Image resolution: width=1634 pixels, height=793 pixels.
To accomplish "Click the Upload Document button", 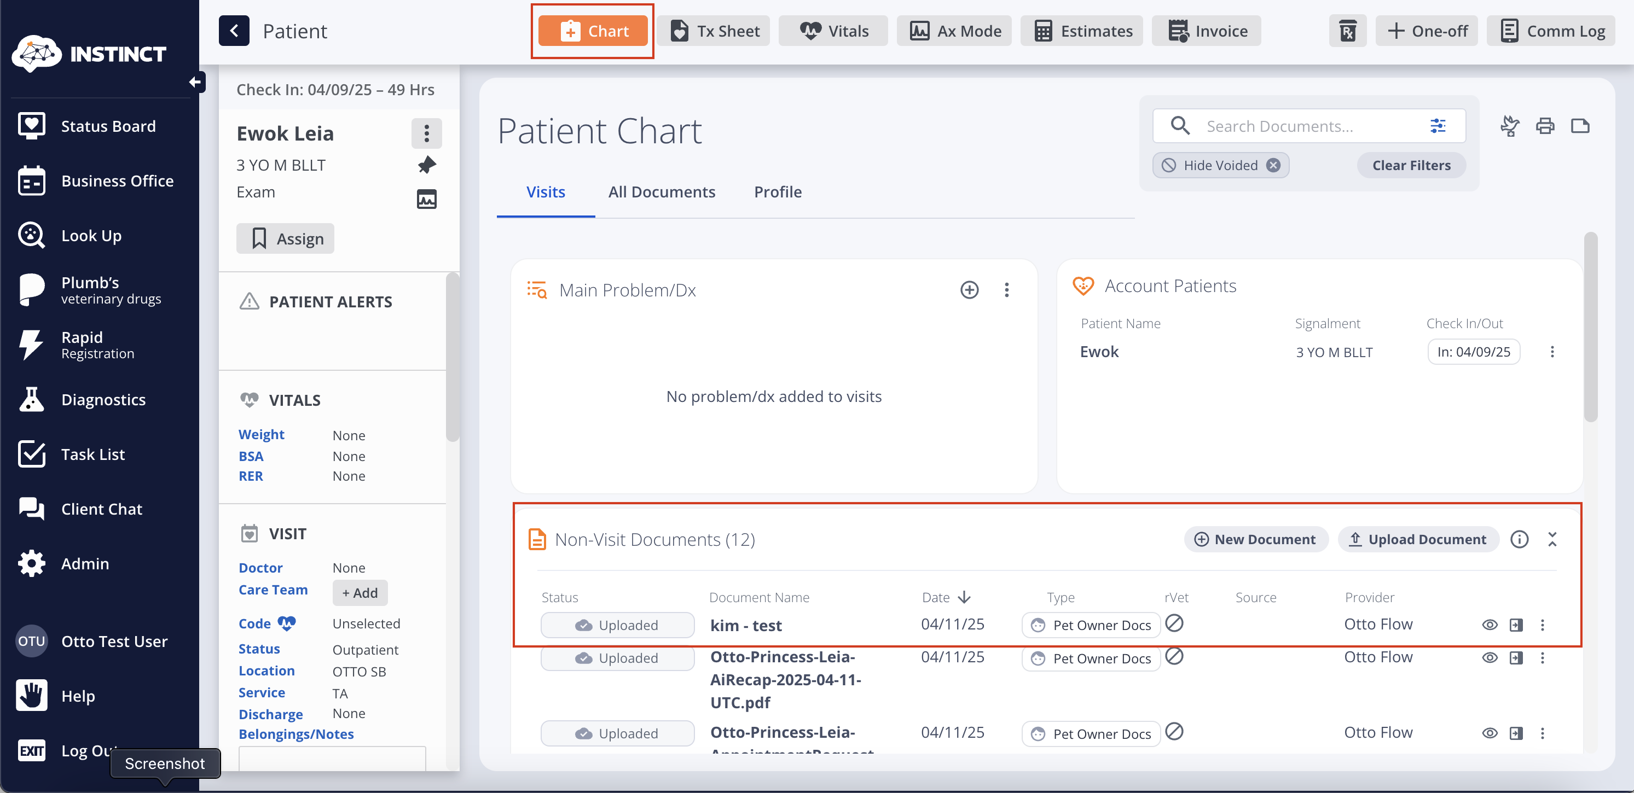I will coord(1418,539).
